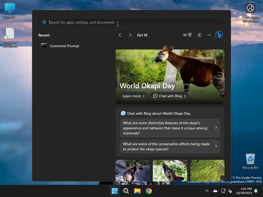The image size is (263, 197).
Task: Click the OneDrive cloud tray icon
Action: click(215, 191)
